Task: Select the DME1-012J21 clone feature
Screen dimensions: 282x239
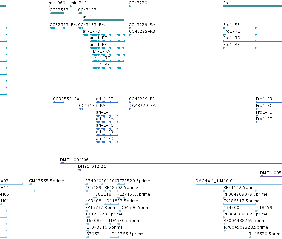Action: coord(180,170)
